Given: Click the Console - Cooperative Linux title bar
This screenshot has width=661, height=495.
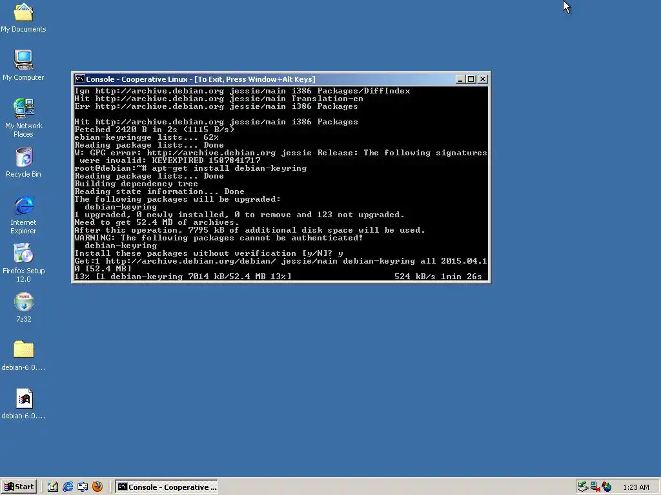Looking at the screenshot, I should point(270,79).
